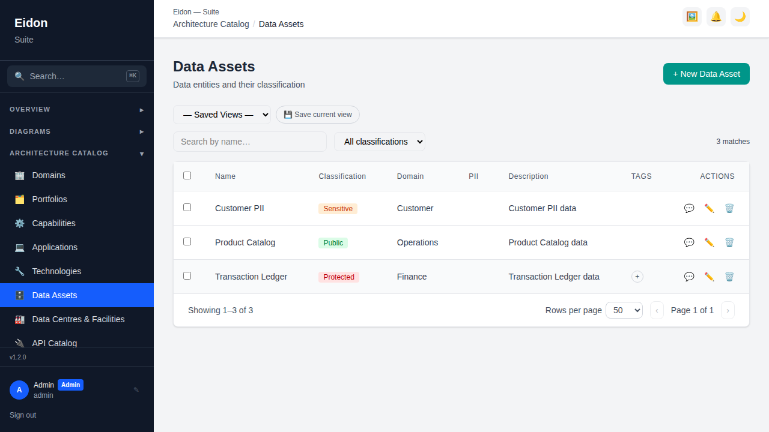Click the picture icon in top bar
769x432 pixels.
pos(692,17)
